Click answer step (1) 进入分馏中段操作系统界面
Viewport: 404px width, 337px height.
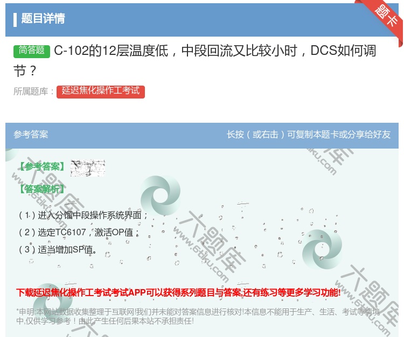point(83,215)
